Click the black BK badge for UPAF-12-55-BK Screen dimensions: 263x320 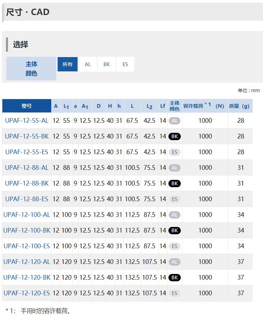click(x=174, y=136)
